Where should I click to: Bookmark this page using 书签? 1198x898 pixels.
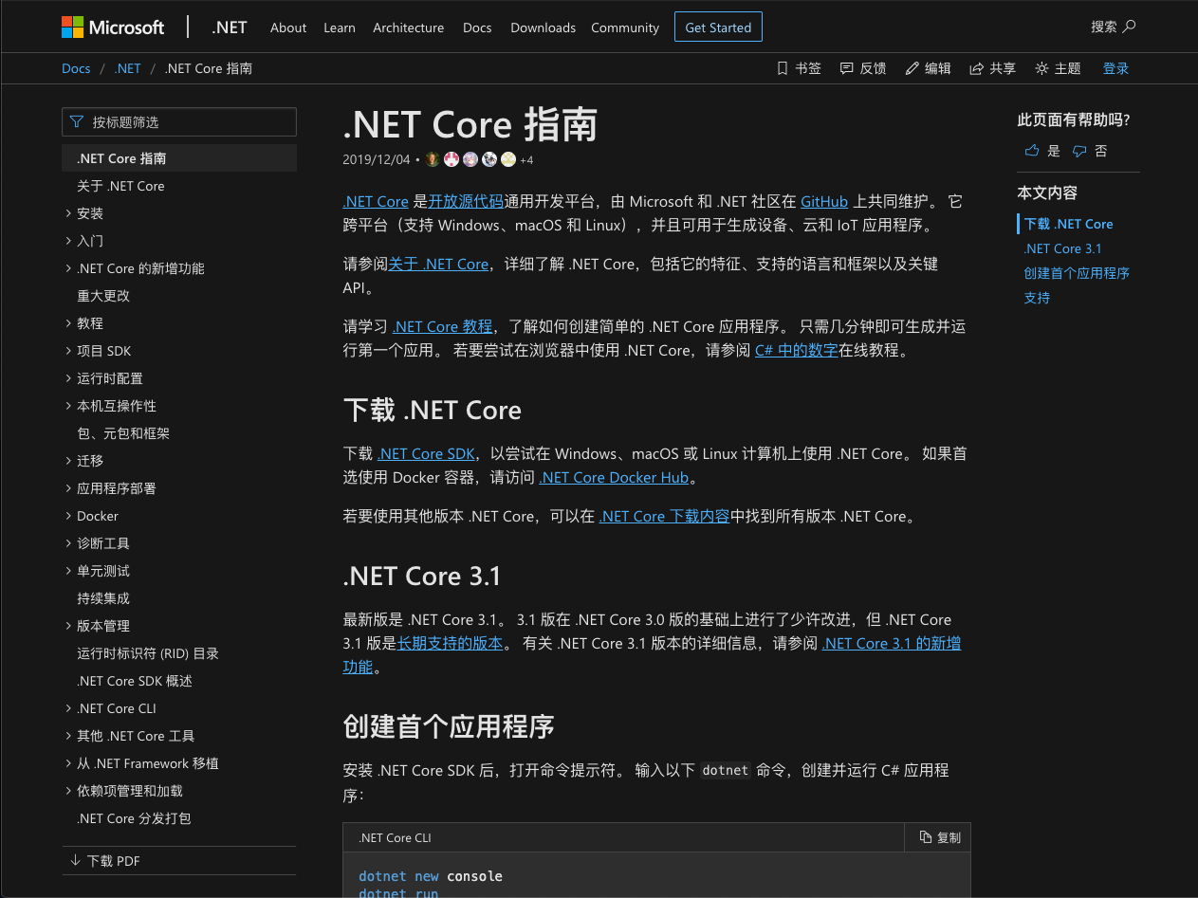[798, 67]
